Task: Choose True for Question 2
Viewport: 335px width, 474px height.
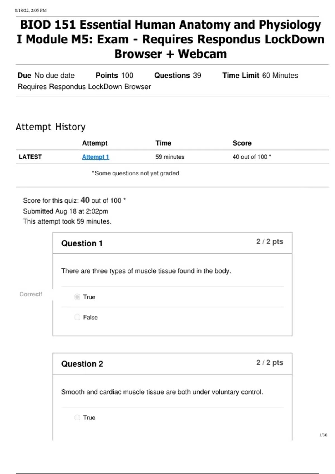Action: (77, 417)
